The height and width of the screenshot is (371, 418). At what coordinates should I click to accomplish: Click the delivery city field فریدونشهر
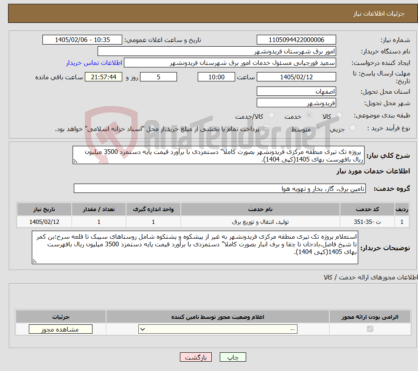296,103
